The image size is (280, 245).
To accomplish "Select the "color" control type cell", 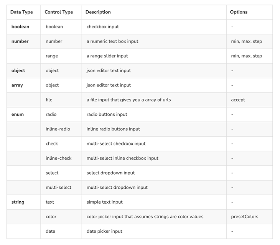I will [x=51, y=217].
